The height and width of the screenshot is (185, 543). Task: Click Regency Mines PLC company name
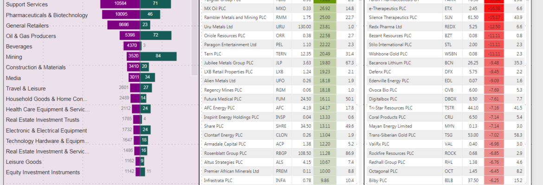tap(223, 90)
